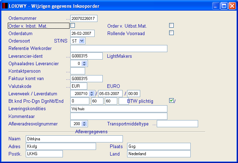Open lookup dots next to Valutakode
This screenshot has height=163, width=238.
[68, 87]
